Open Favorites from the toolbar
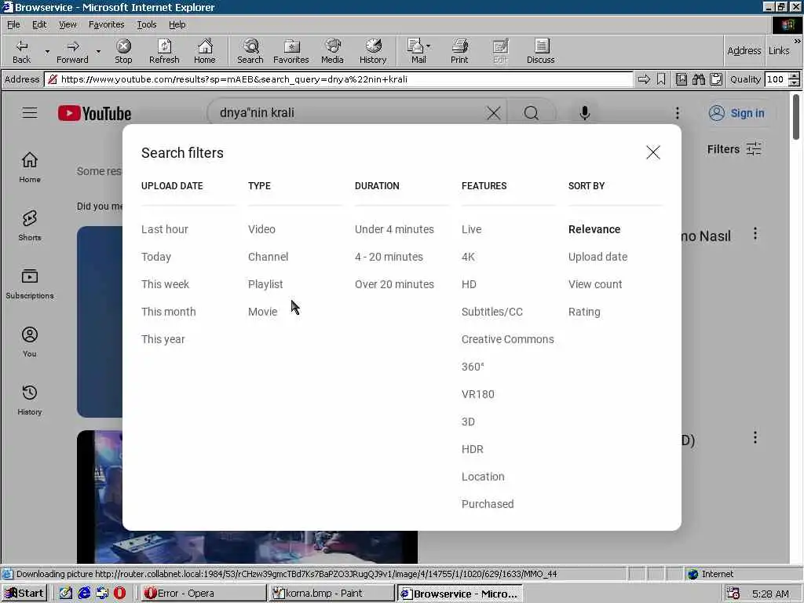This screenshot has width=804, height=603. click(x=291, y=51)
